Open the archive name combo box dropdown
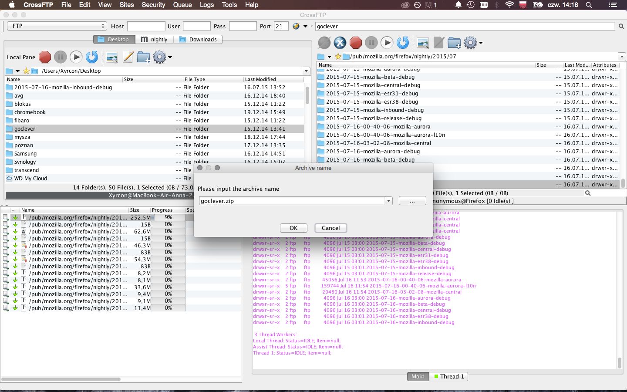Image resolution: width=627 pixels, height=392 pixels. pos(388,201)
